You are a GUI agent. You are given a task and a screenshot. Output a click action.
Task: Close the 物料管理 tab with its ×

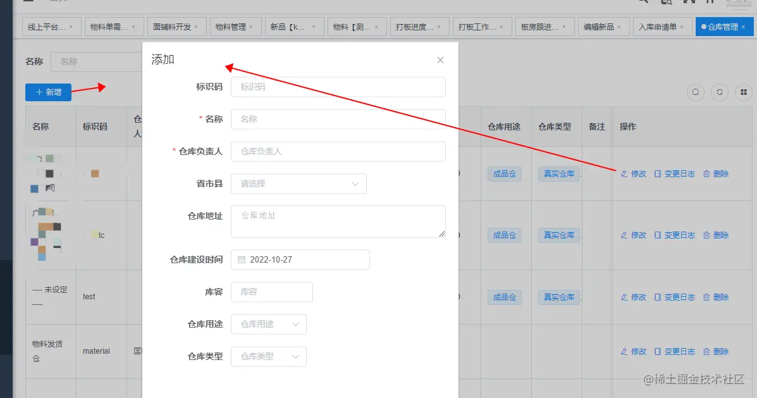pyautogui.click(x=251, y=27)
